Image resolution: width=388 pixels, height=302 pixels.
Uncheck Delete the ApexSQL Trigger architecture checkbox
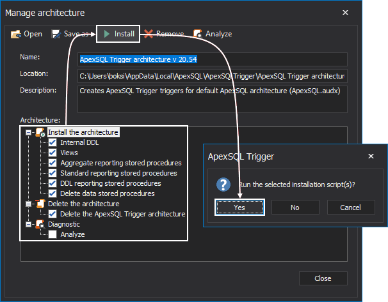(x=53, y=214)
